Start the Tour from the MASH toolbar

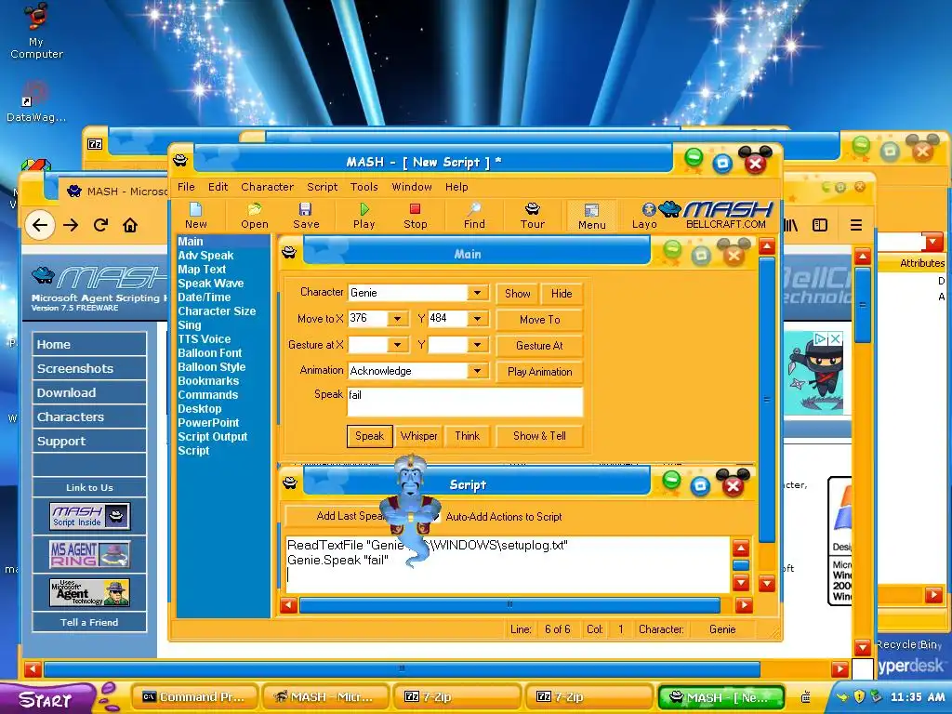pyautogui.click(x=533, y=216)
